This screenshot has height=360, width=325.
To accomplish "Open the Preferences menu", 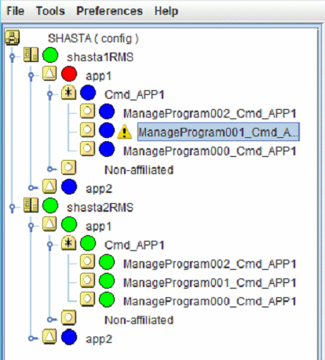I will (109, 11).
